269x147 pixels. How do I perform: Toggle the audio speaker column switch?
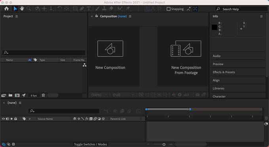(8, 119)
